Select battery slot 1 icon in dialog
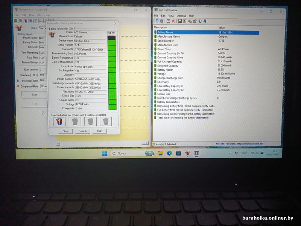This screenshot has width=301, height=226. [x=59, y=121]
